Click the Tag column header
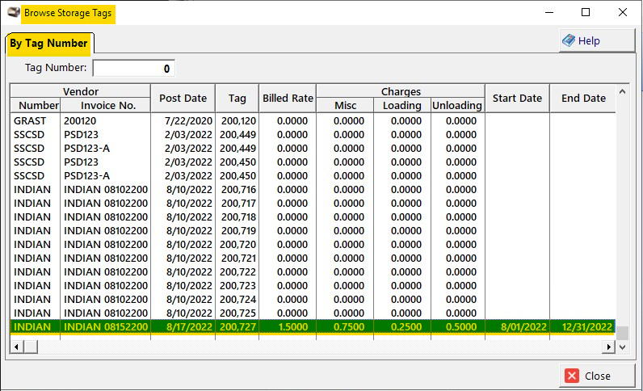Screen dimensions: 643x391 pos(237,99)
